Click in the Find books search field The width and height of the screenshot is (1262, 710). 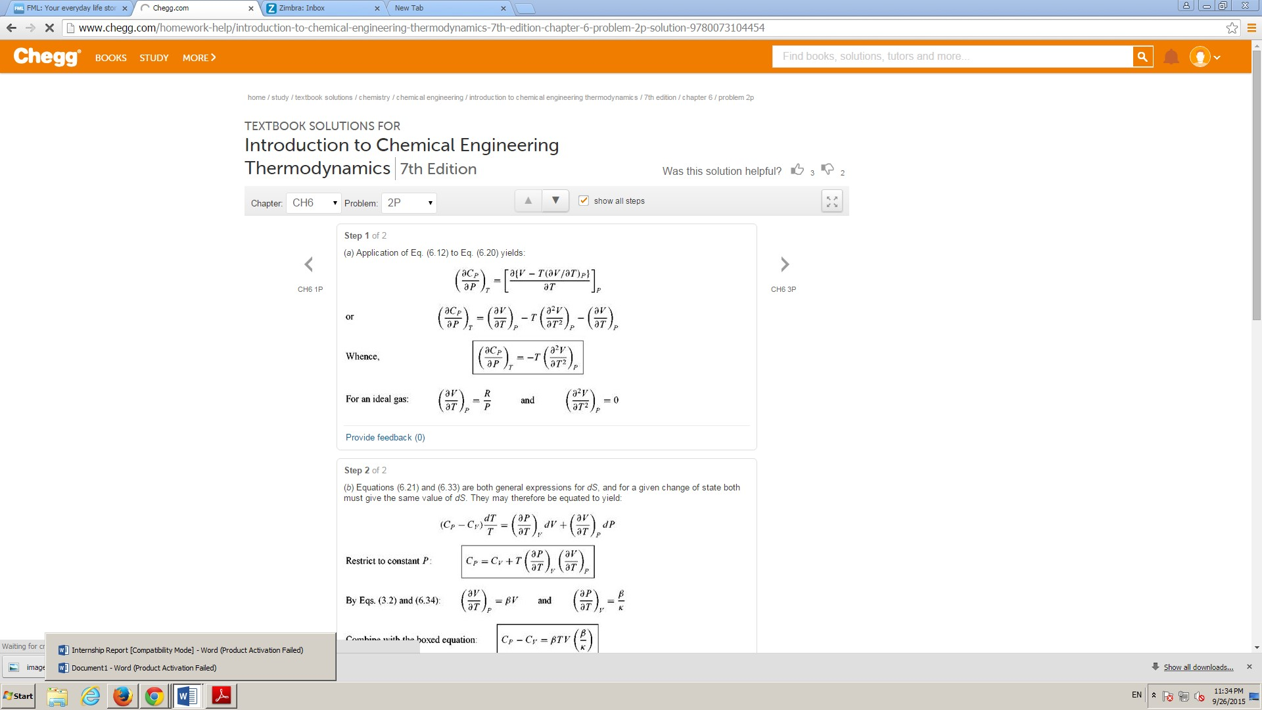(953, 57)
